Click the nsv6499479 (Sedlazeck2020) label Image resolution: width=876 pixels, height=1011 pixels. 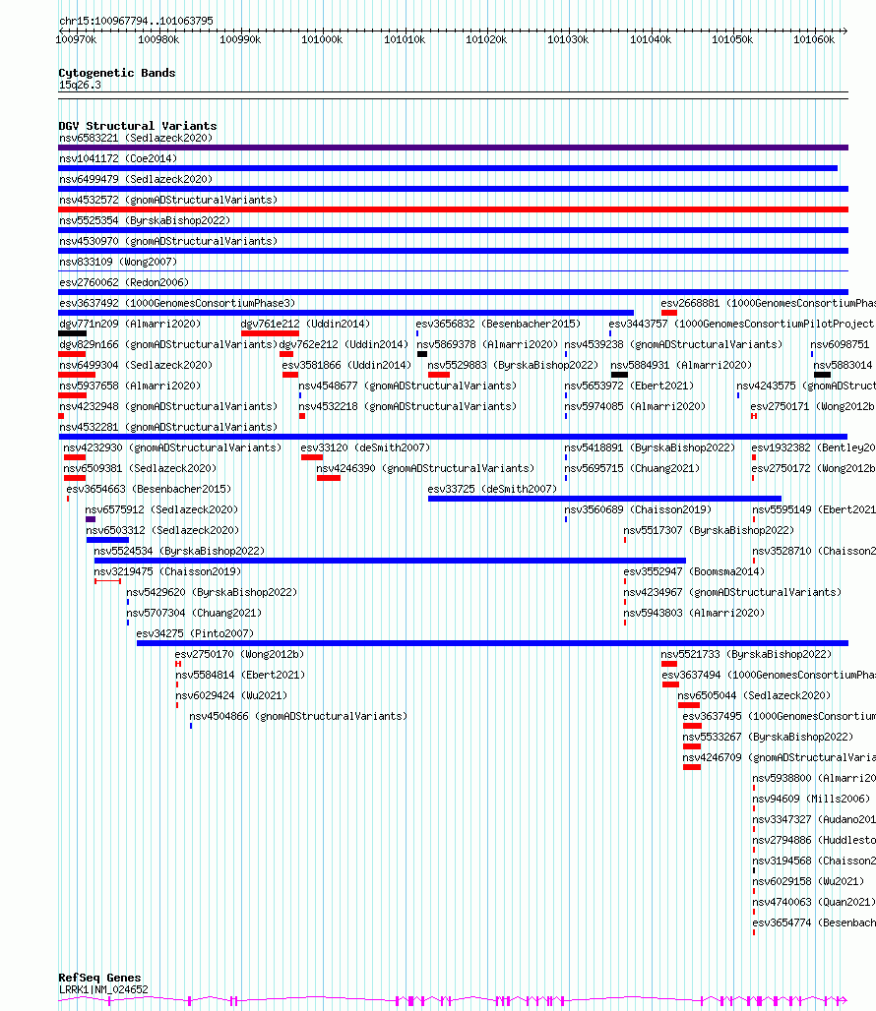pyautogui.click(x=136, y=179)
